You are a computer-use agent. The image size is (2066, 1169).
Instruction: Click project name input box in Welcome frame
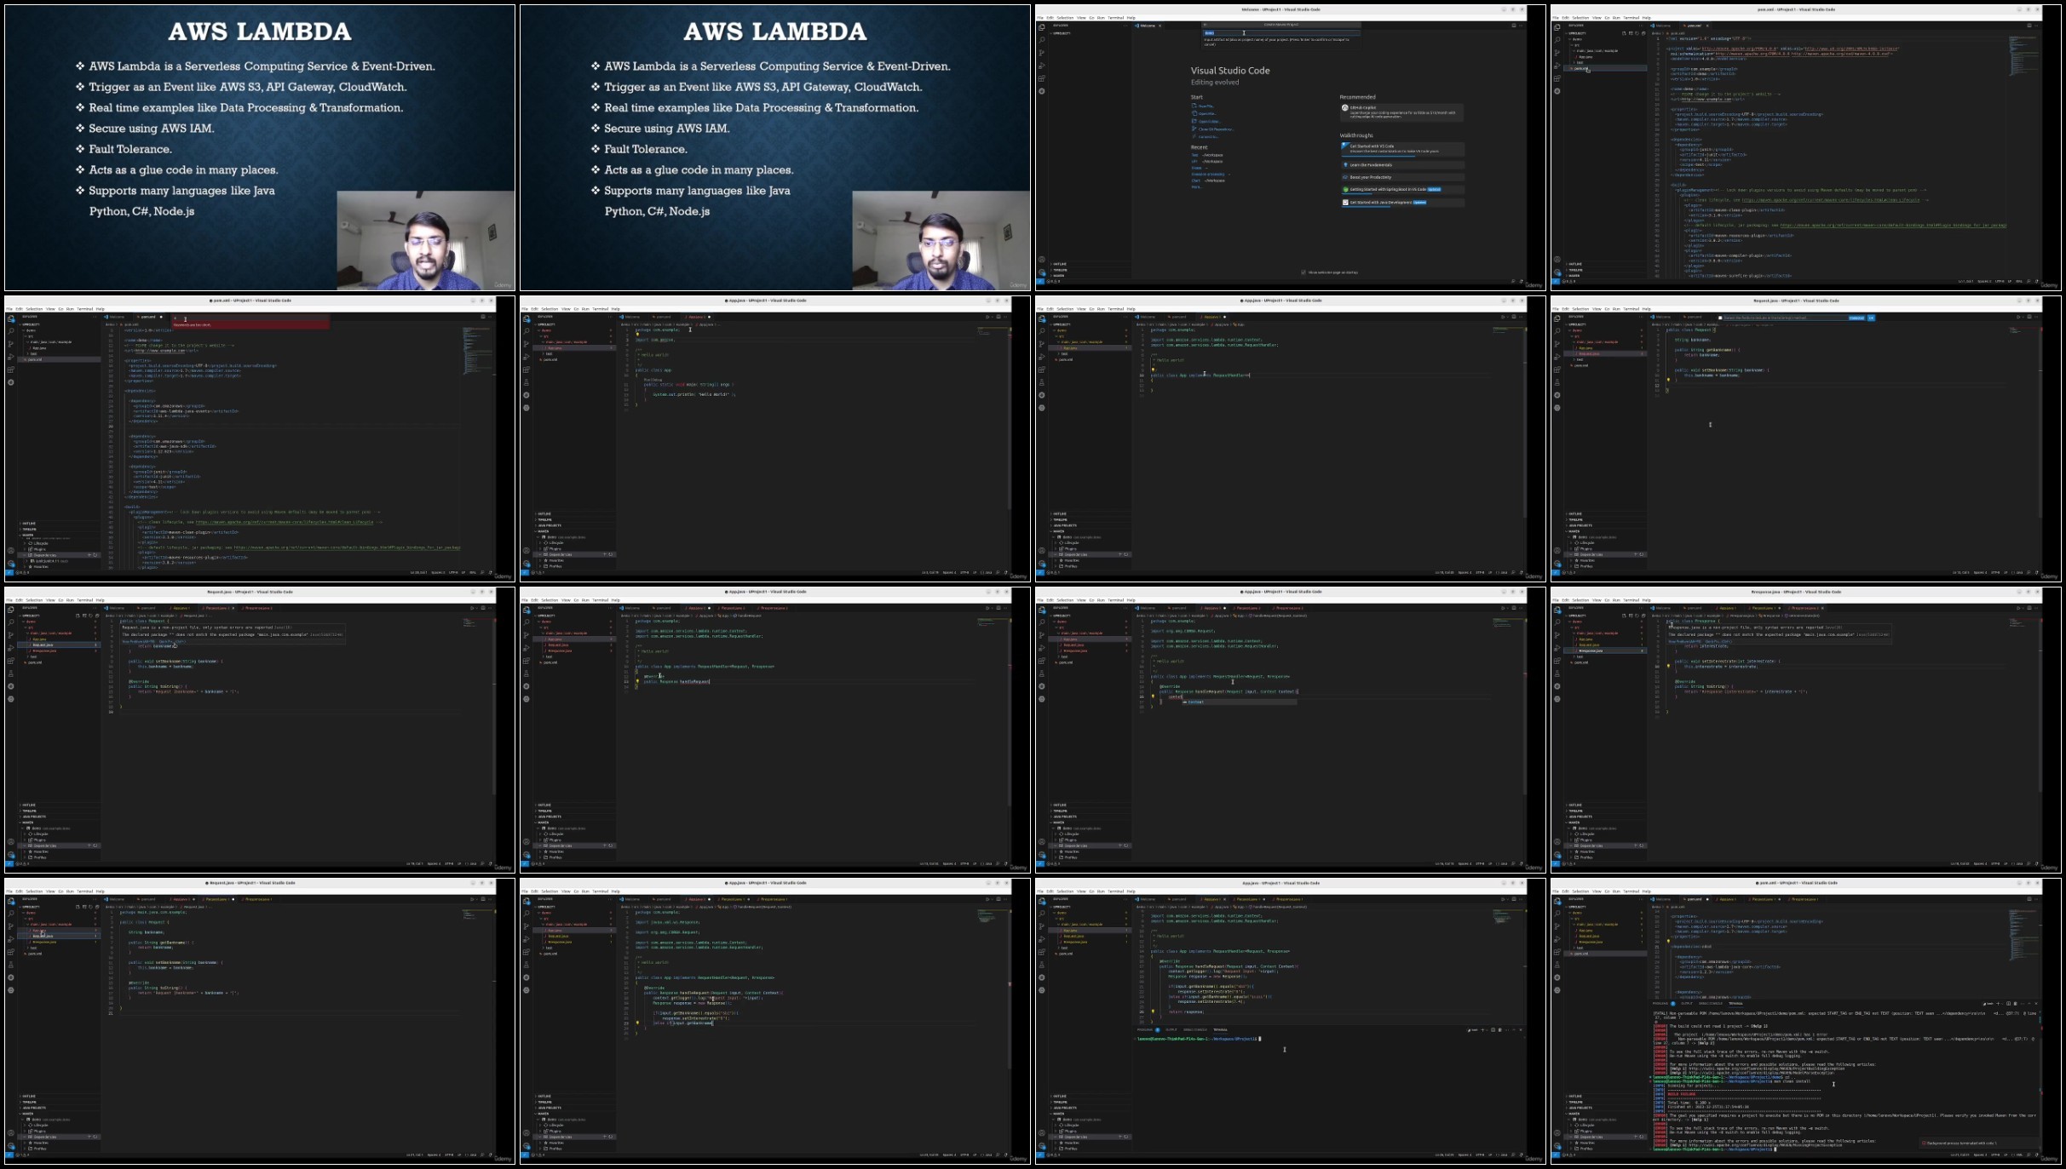click(1281, 33)
